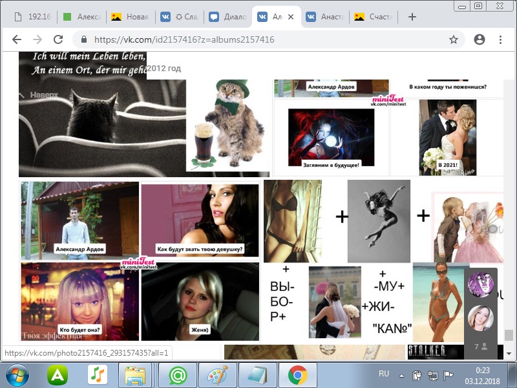Open a new browser tab
The width and height of the screenshot is (517, 388).
point(412,17)
